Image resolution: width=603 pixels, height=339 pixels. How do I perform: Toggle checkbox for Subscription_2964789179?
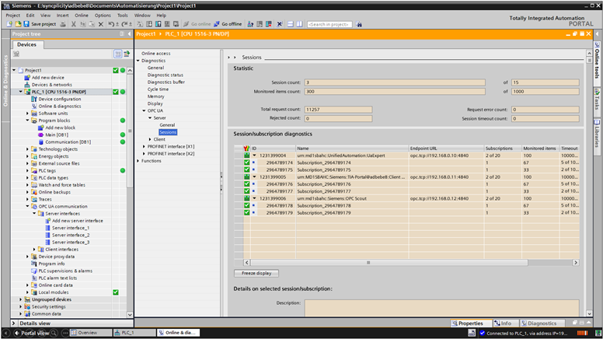click(247, 212)
